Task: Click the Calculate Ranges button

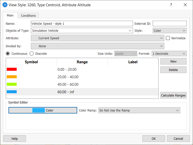Action: click(173, 95)
